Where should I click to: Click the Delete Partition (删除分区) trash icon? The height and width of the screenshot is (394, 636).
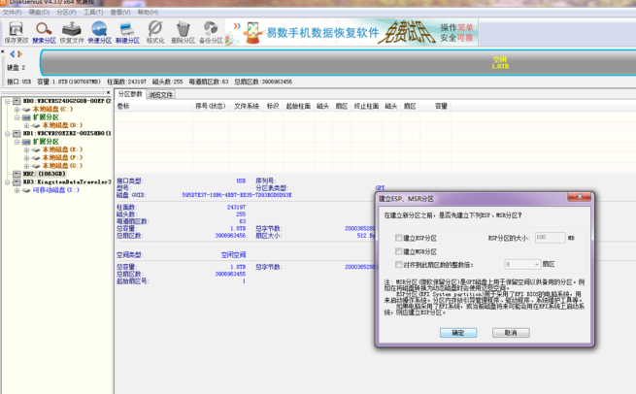[x=182, y=34]
